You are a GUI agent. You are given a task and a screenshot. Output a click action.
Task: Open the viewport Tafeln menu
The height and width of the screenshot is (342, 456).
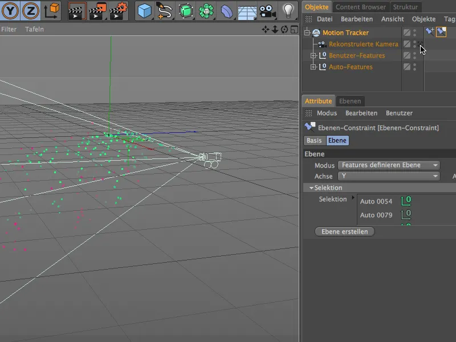pos(34,29)
